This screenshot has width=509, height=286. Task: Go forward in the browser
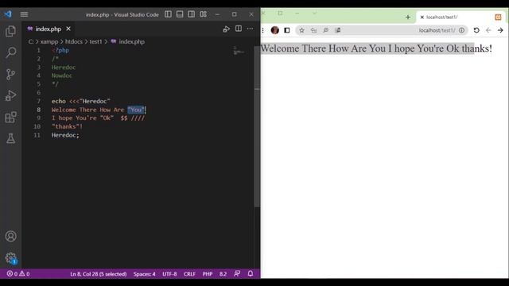click(500, 30)
